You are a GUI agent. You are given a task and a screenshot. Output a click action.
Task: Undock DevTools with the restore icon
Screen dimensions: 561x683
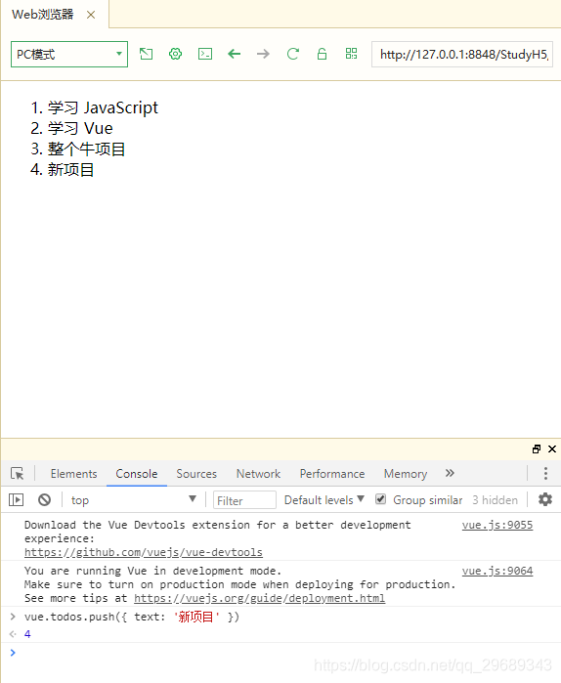(x=537, y=449)
